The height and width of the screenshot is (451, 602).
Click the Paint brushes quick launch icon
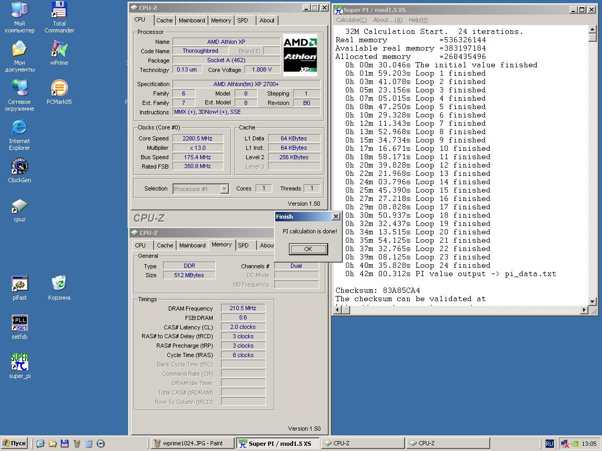[77, 443]
